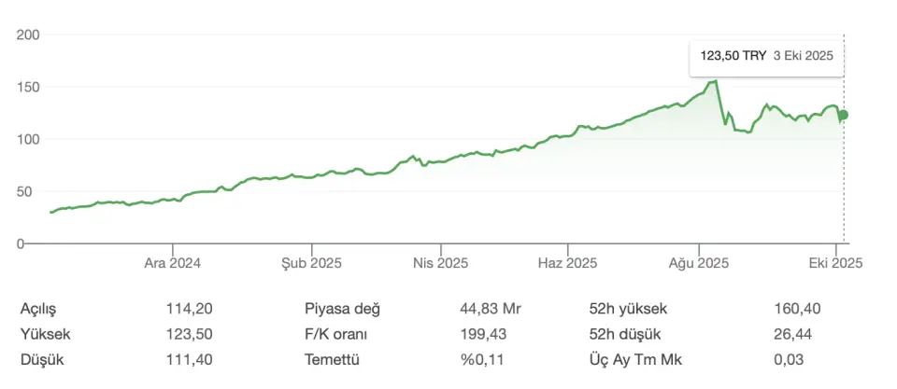Screen dimensions: 897x389
Task: Click the Piyasa değ label
Action: [x=342, y=310]
